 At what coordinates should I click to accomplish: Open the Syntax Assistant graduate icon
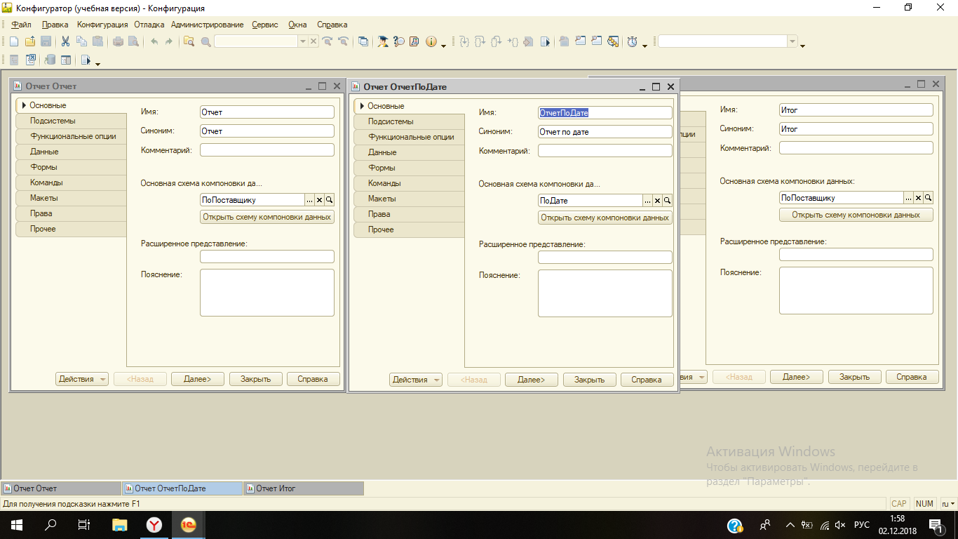pos(383,42)
